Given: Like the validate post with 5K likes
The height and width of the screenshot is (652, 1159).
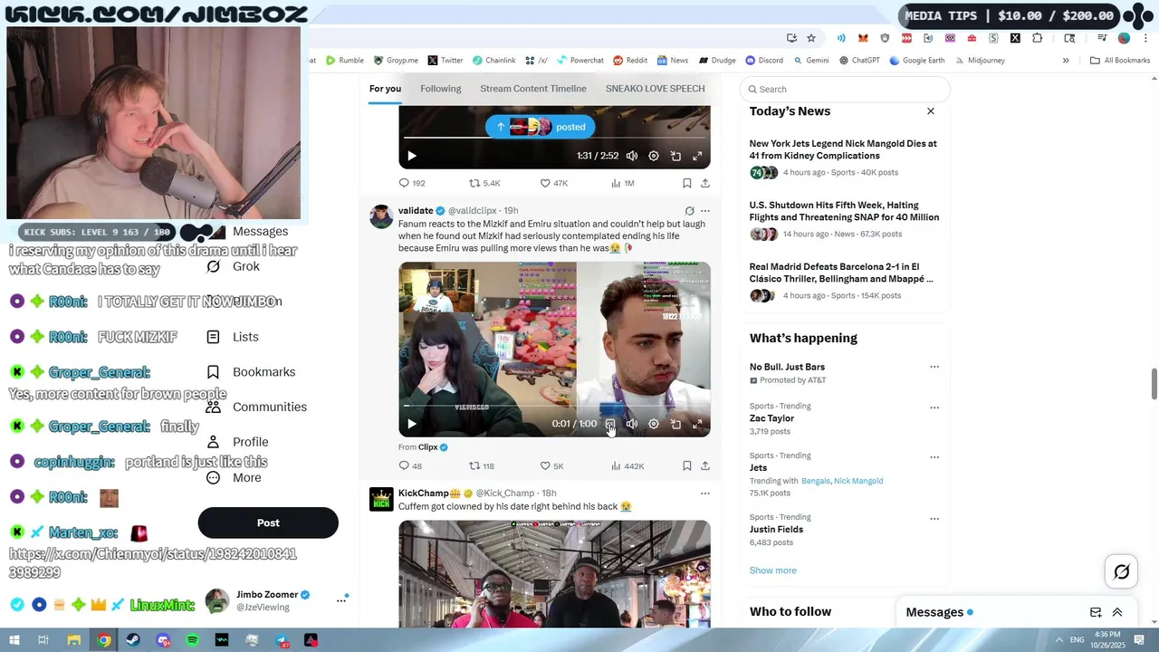Looking at the screenshot, I should point(551,465).
